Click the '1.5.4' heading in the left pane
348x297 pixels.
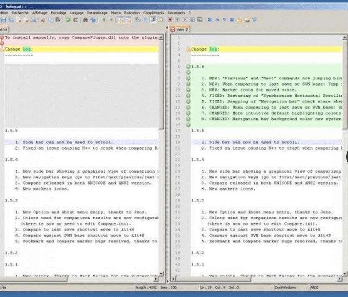coord(11,160)
